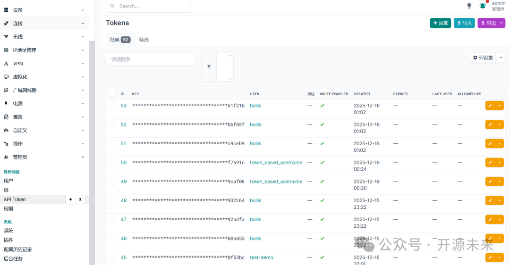
Task: Toggle the light bulb theme icon
Action: pos(469,6)
